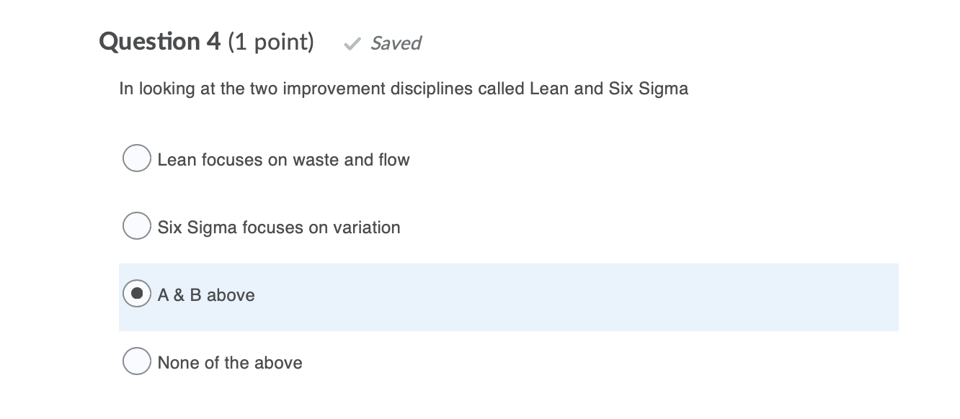Click the empty circle beside None of the above
Viewport: 960px width, 419px height.
click(x=136, y=361)
